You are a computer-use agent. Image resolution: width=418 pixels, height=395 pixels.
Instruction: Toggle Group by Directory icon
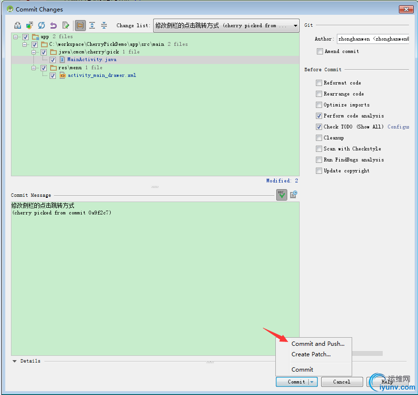80,26
